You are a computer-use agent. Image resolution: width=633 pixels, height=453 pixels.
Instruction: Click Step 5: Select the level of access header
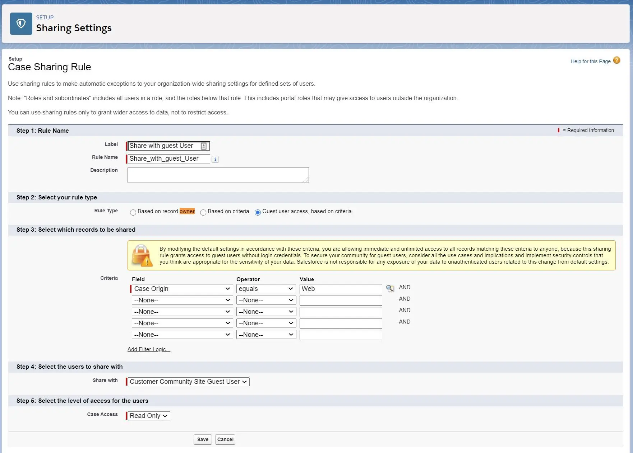click(x=82, y=401)
